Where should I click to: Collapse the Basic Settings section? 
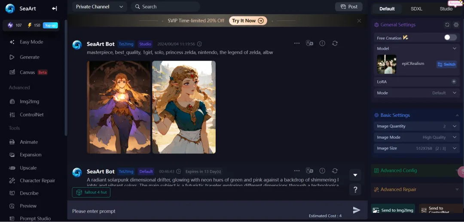pos(457,115)
